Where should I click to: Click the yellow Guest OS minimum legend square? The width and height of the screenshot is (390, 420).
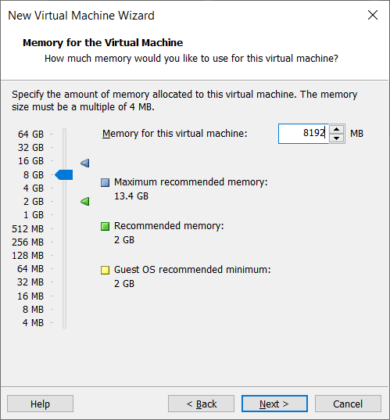105,270
